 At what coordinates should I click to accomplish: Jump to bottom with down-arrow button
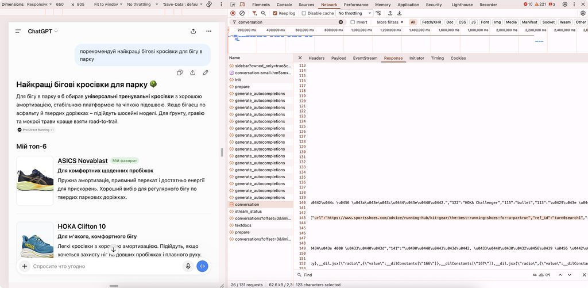(113, 249)
